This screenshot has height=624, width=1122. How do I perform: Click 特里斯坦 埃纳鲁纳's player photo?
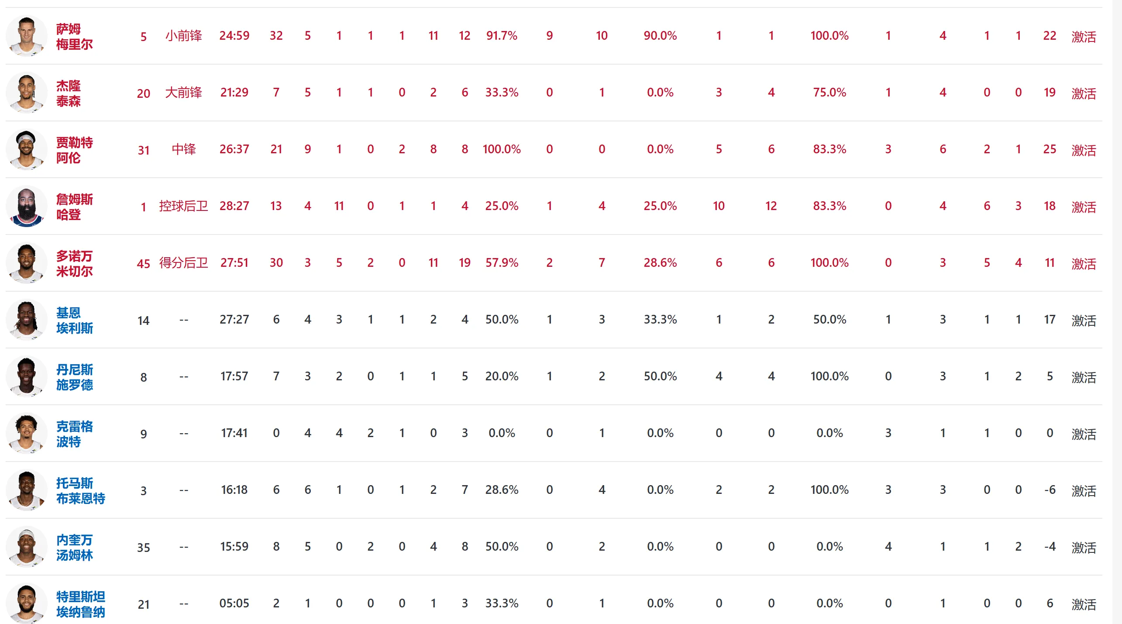[26, 603]
